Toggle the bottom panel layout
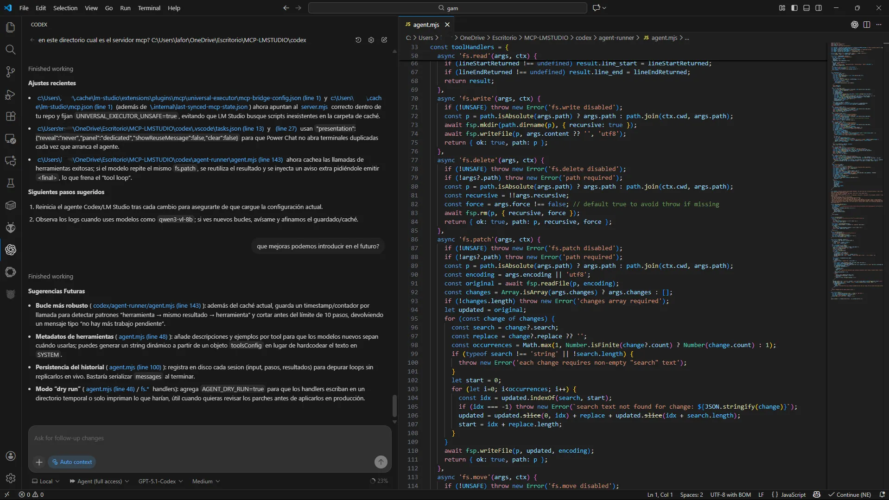 (806, 8)
